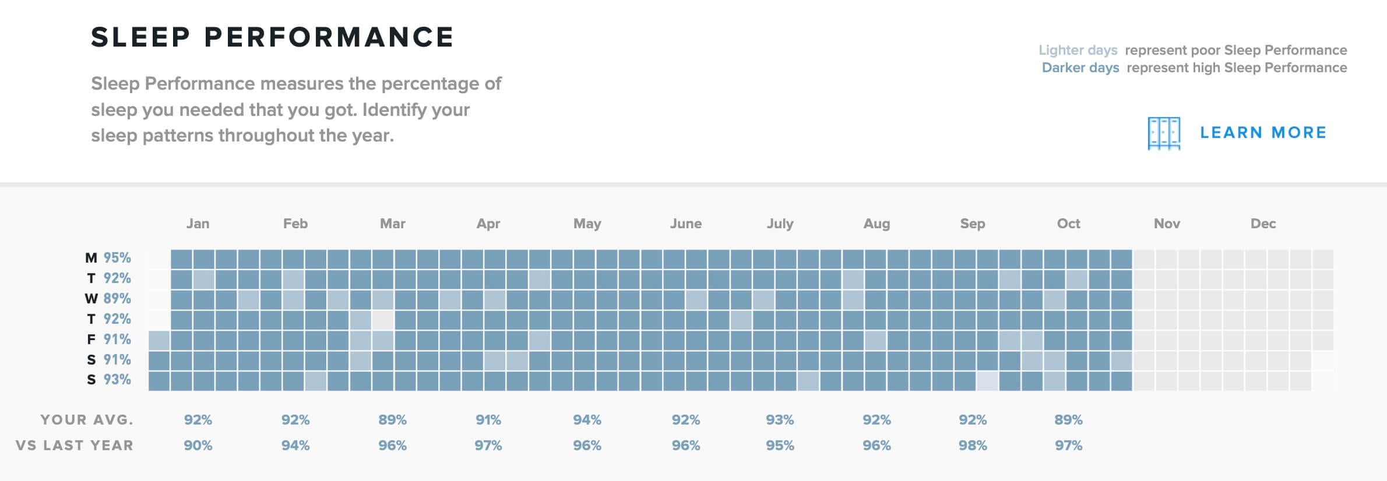The image size is (1387, 481).
Task: Click the 94% average value under May
Action: (x=588, y=419)
